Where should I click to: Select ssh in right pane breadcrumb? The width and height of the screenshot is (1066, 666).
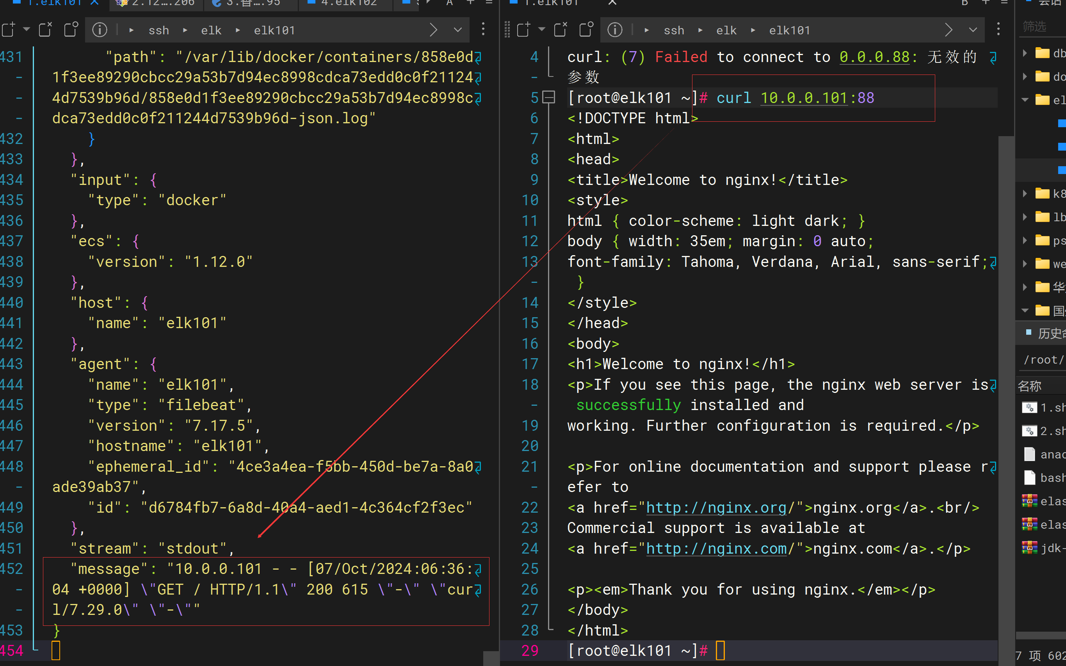(674, 30)
